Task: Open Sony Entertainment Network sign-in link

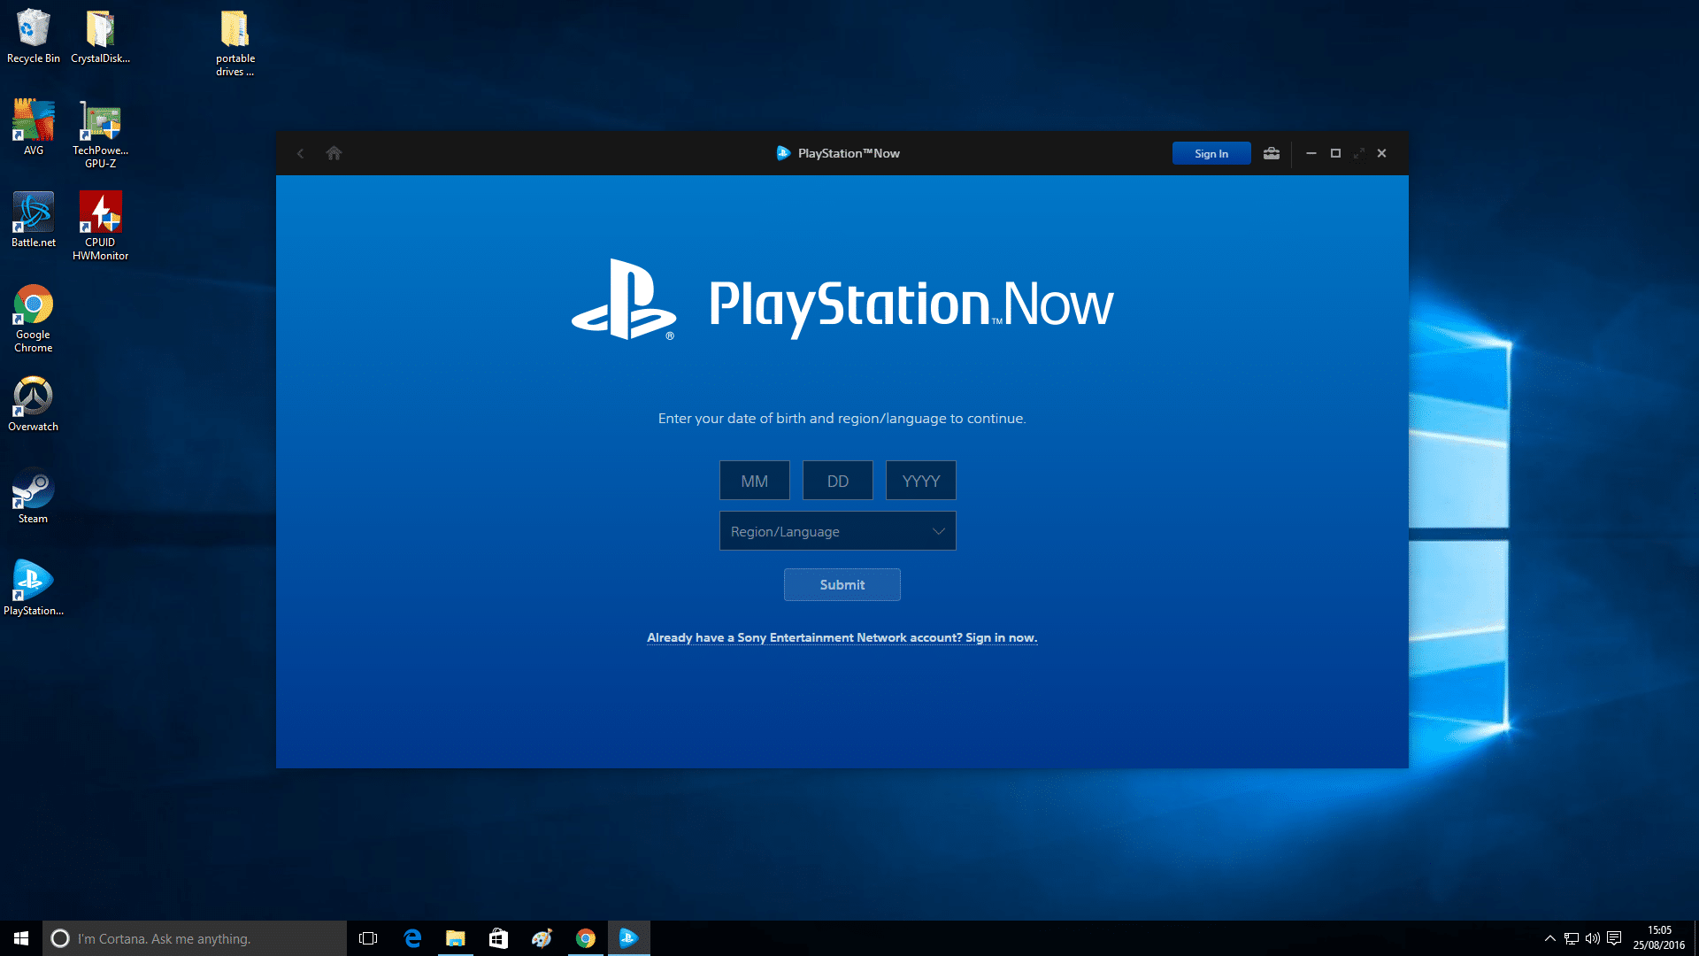Action: (842, 637)
